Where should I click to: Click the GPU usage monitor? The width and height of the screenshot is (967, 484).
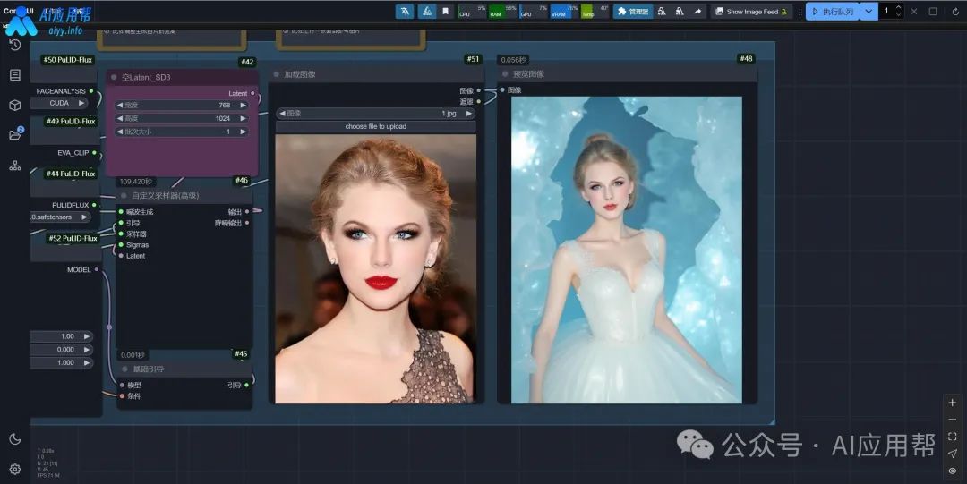click(x=534, y=11)
